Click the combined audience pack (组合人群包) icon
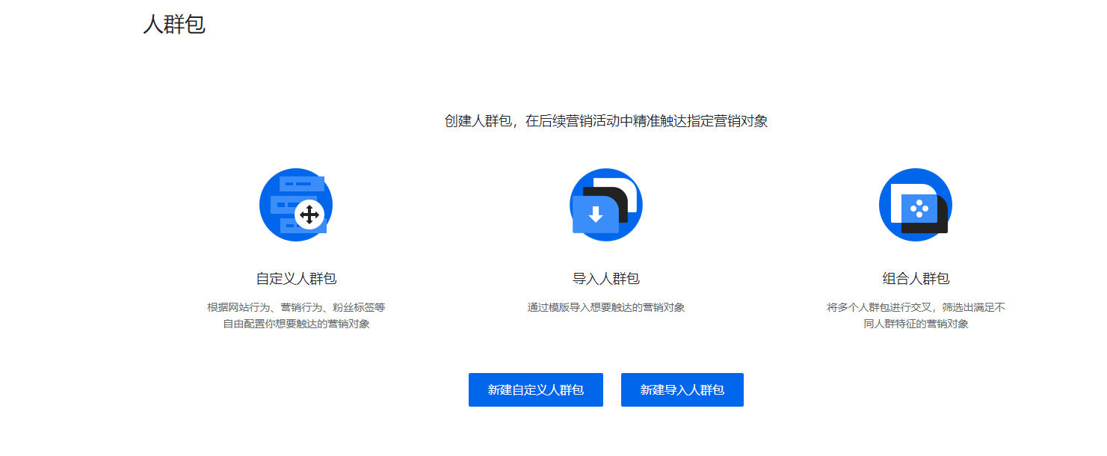Image resolution: width=1107 pixels, height=456 pixels. coord(916,205)
